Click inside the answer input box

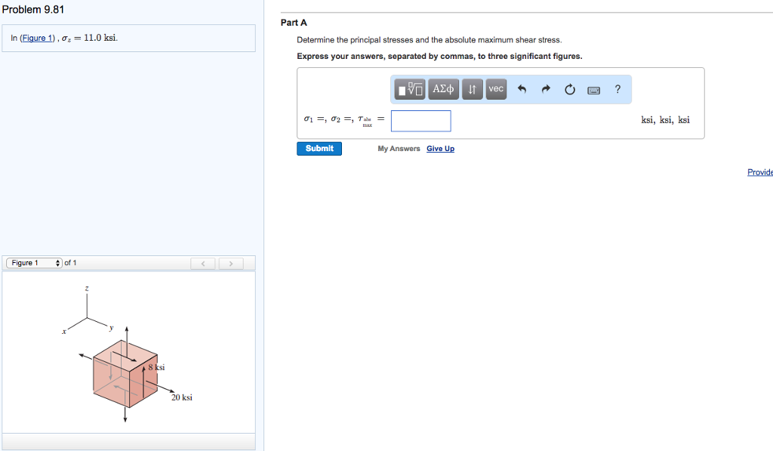[x=420, y=120]
